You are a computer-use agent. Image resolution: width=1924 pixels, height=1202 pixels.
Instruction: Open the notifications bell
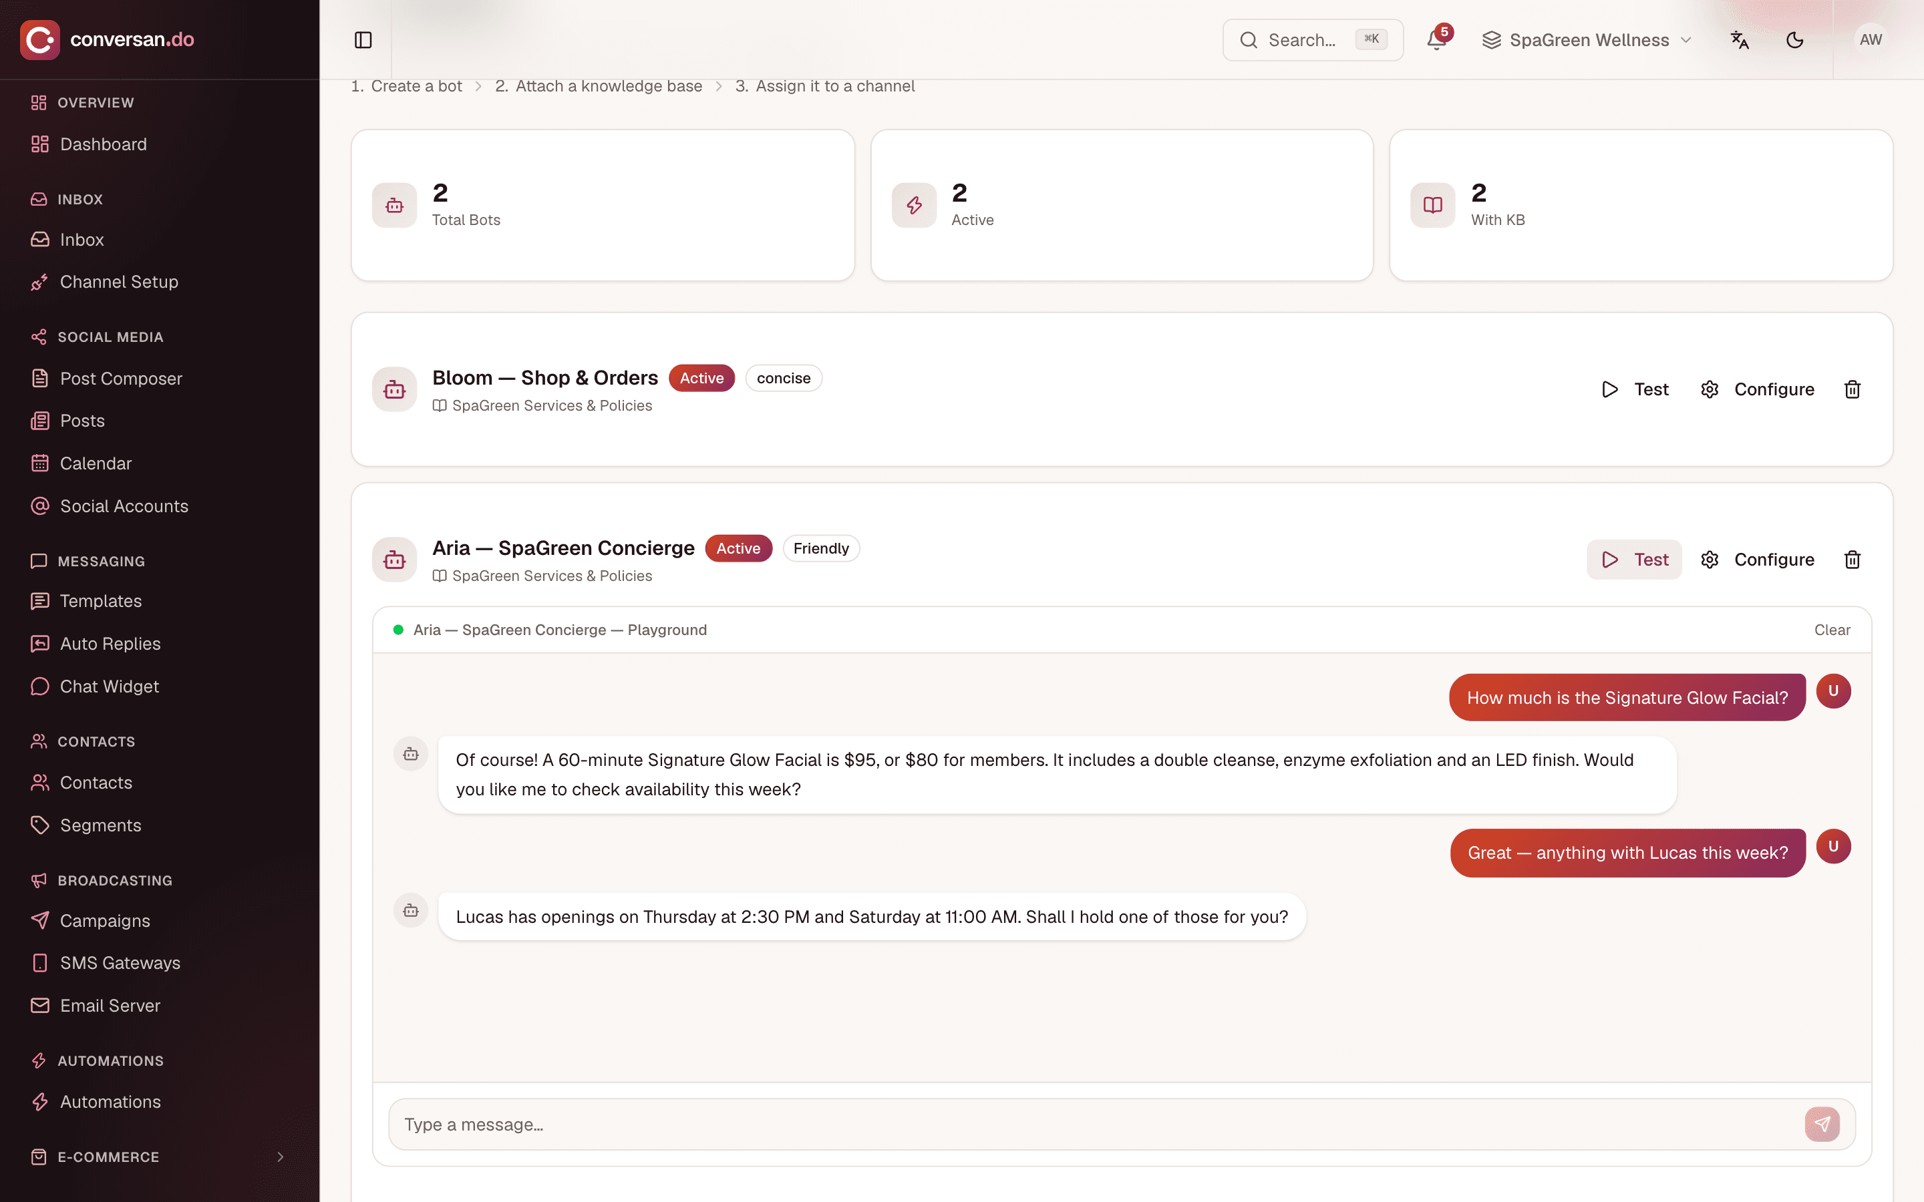(1436, 40)
